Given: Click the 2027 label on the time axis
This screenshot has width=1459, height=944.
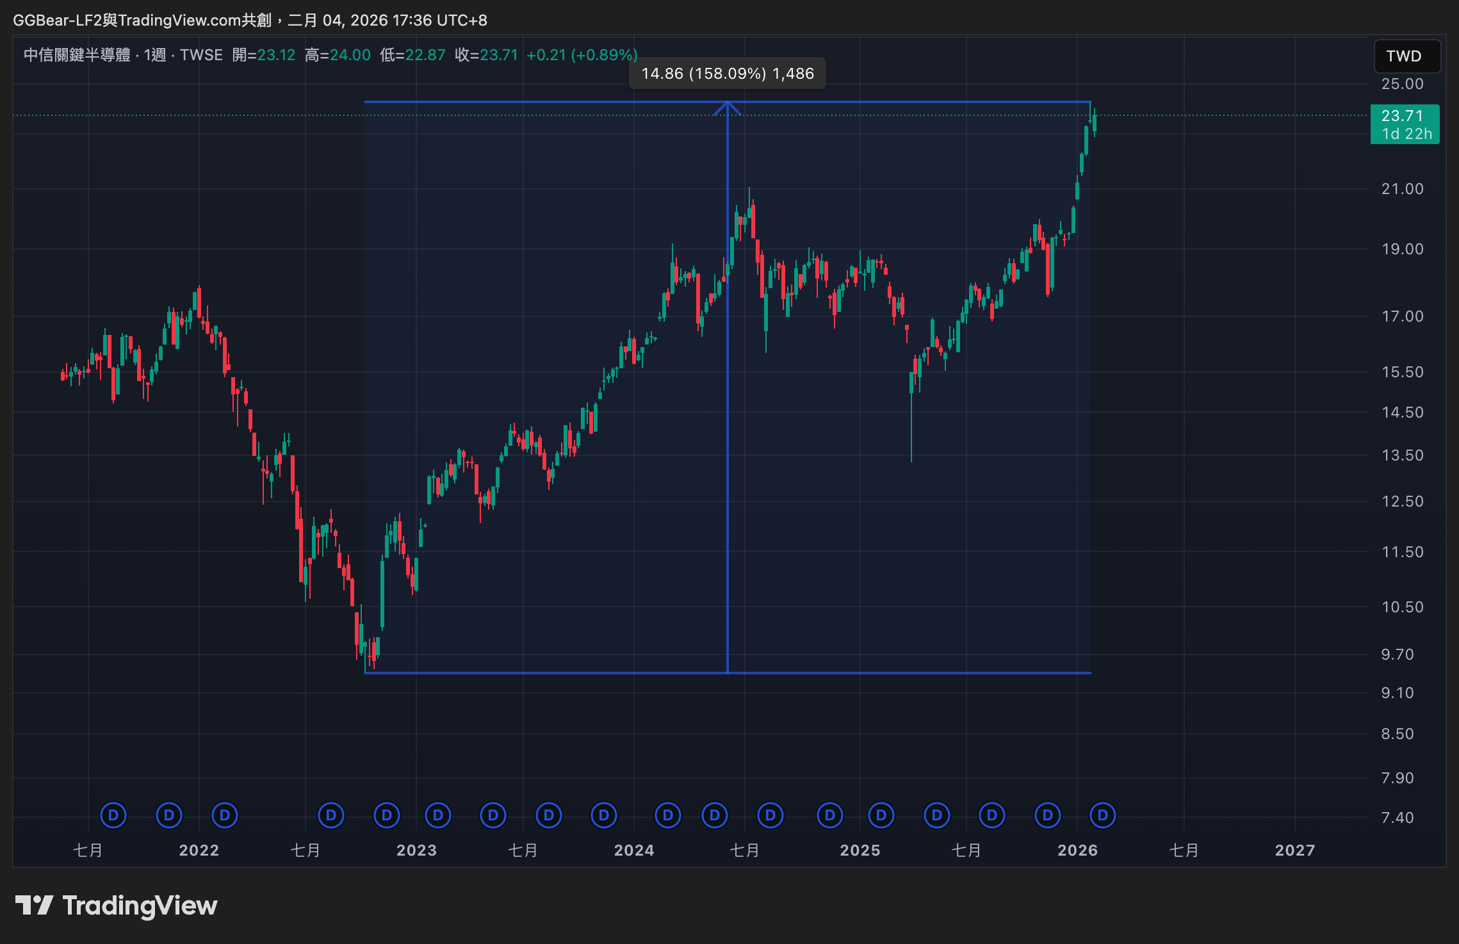Looking at the screenshot, I should coord(1294,850).
